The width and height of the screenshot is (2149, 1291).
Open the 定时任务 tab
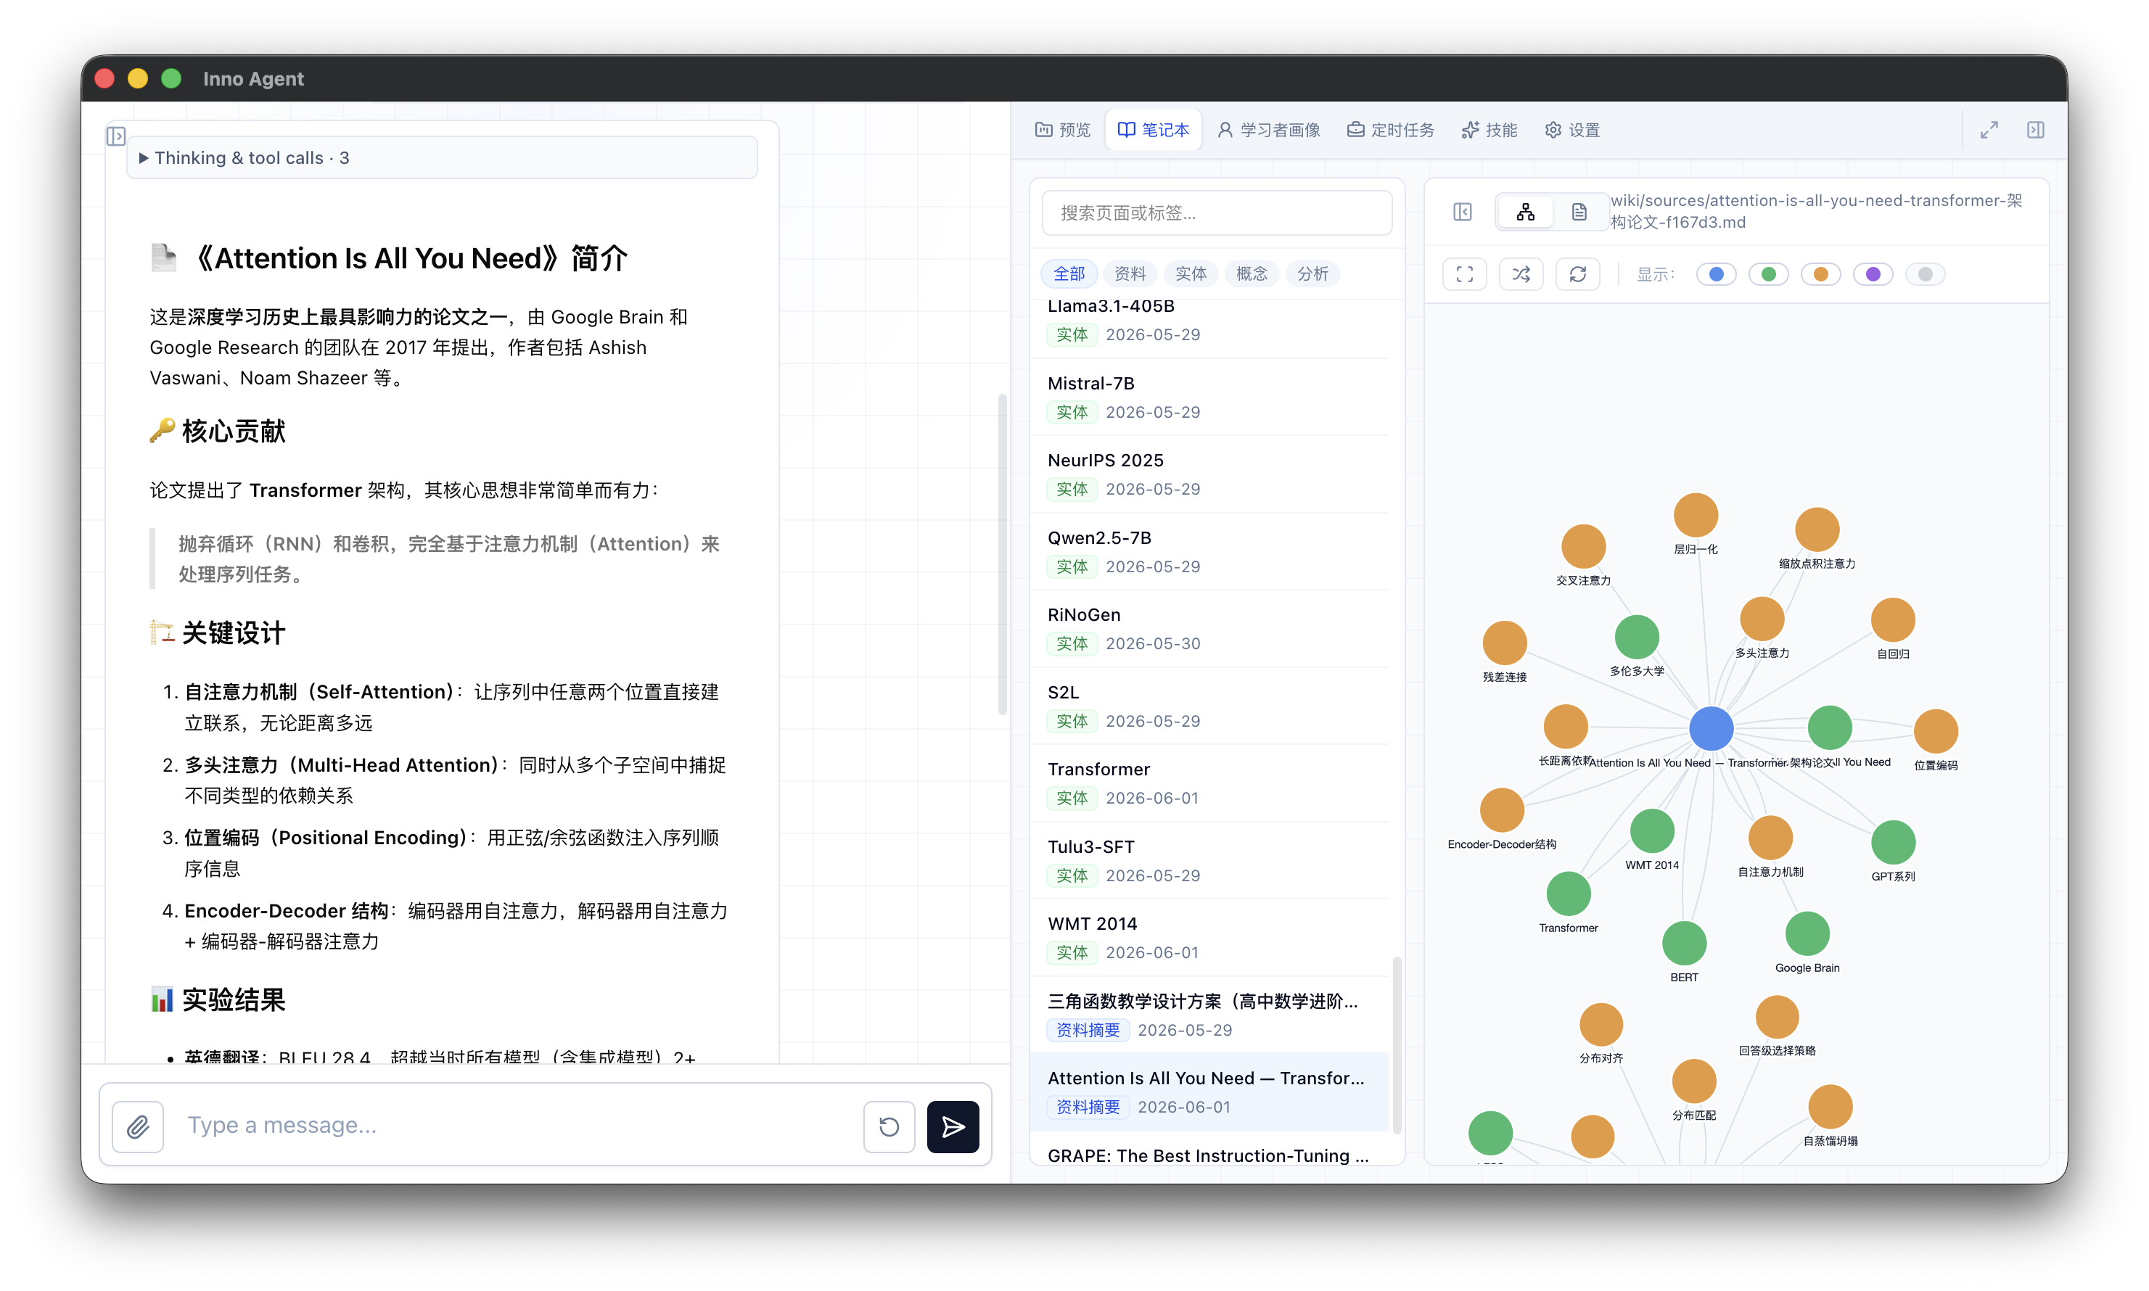pyautogui.click(x=1390, y=130)
